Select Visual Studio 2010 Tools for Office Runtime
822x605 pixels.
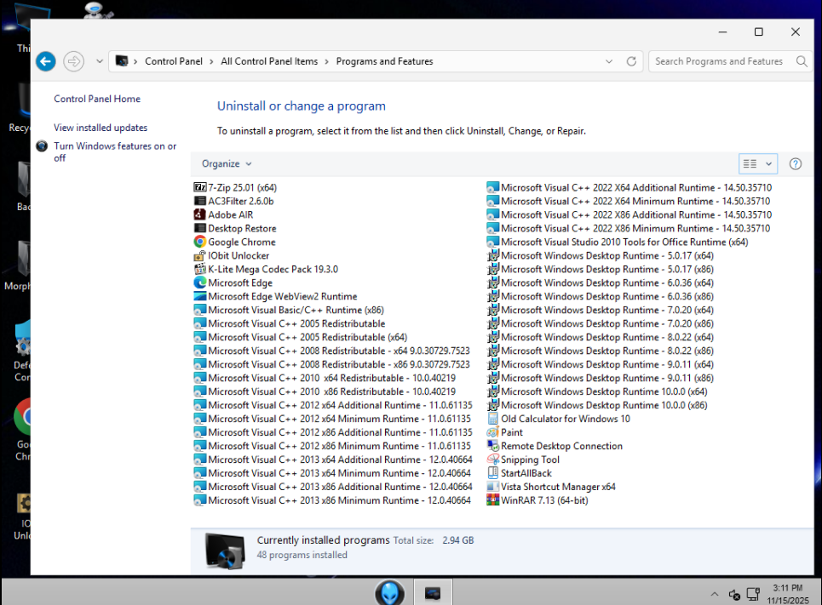(x=624, y=242)
